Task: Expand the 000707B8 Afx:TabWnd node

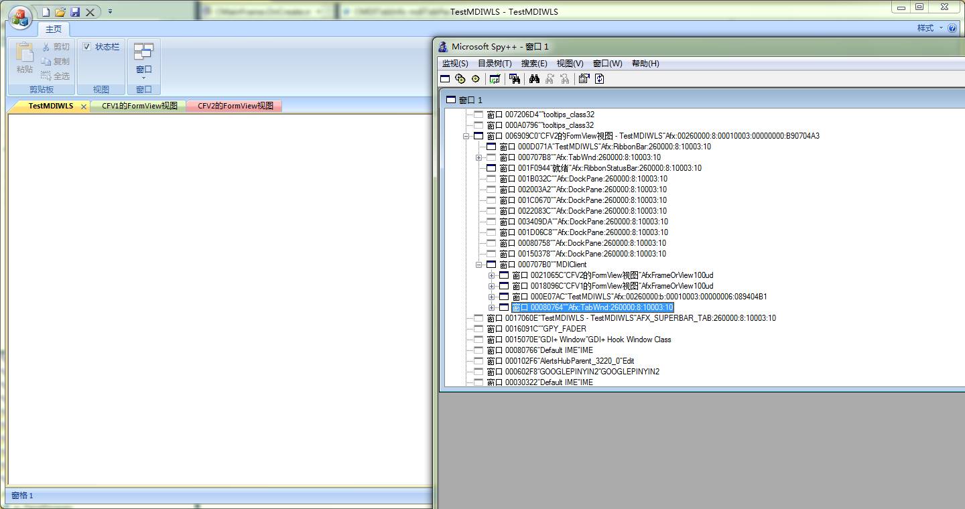Action: (478, 157)
